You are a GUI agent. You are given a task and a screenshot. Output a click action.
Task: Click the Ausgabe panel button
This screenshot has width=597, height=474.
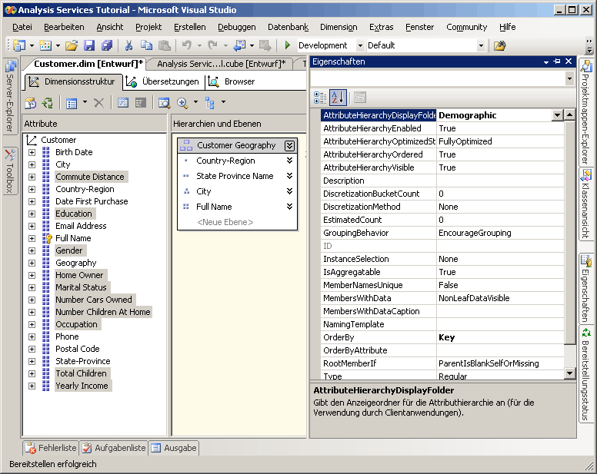(173, 448)
